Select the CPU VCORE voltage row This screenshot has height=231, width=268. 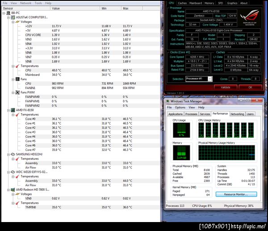pos(92,35)
